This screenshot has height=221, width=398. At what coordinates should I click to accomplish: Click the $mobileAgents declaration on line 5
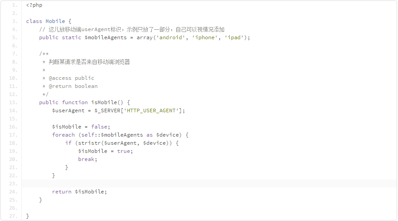coord(103,37)
